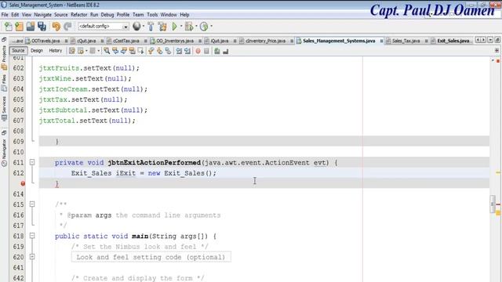Collapse the param args comment fold
Image resolution: width=502 pixels, height=282 pixels.
click(32, 204)
